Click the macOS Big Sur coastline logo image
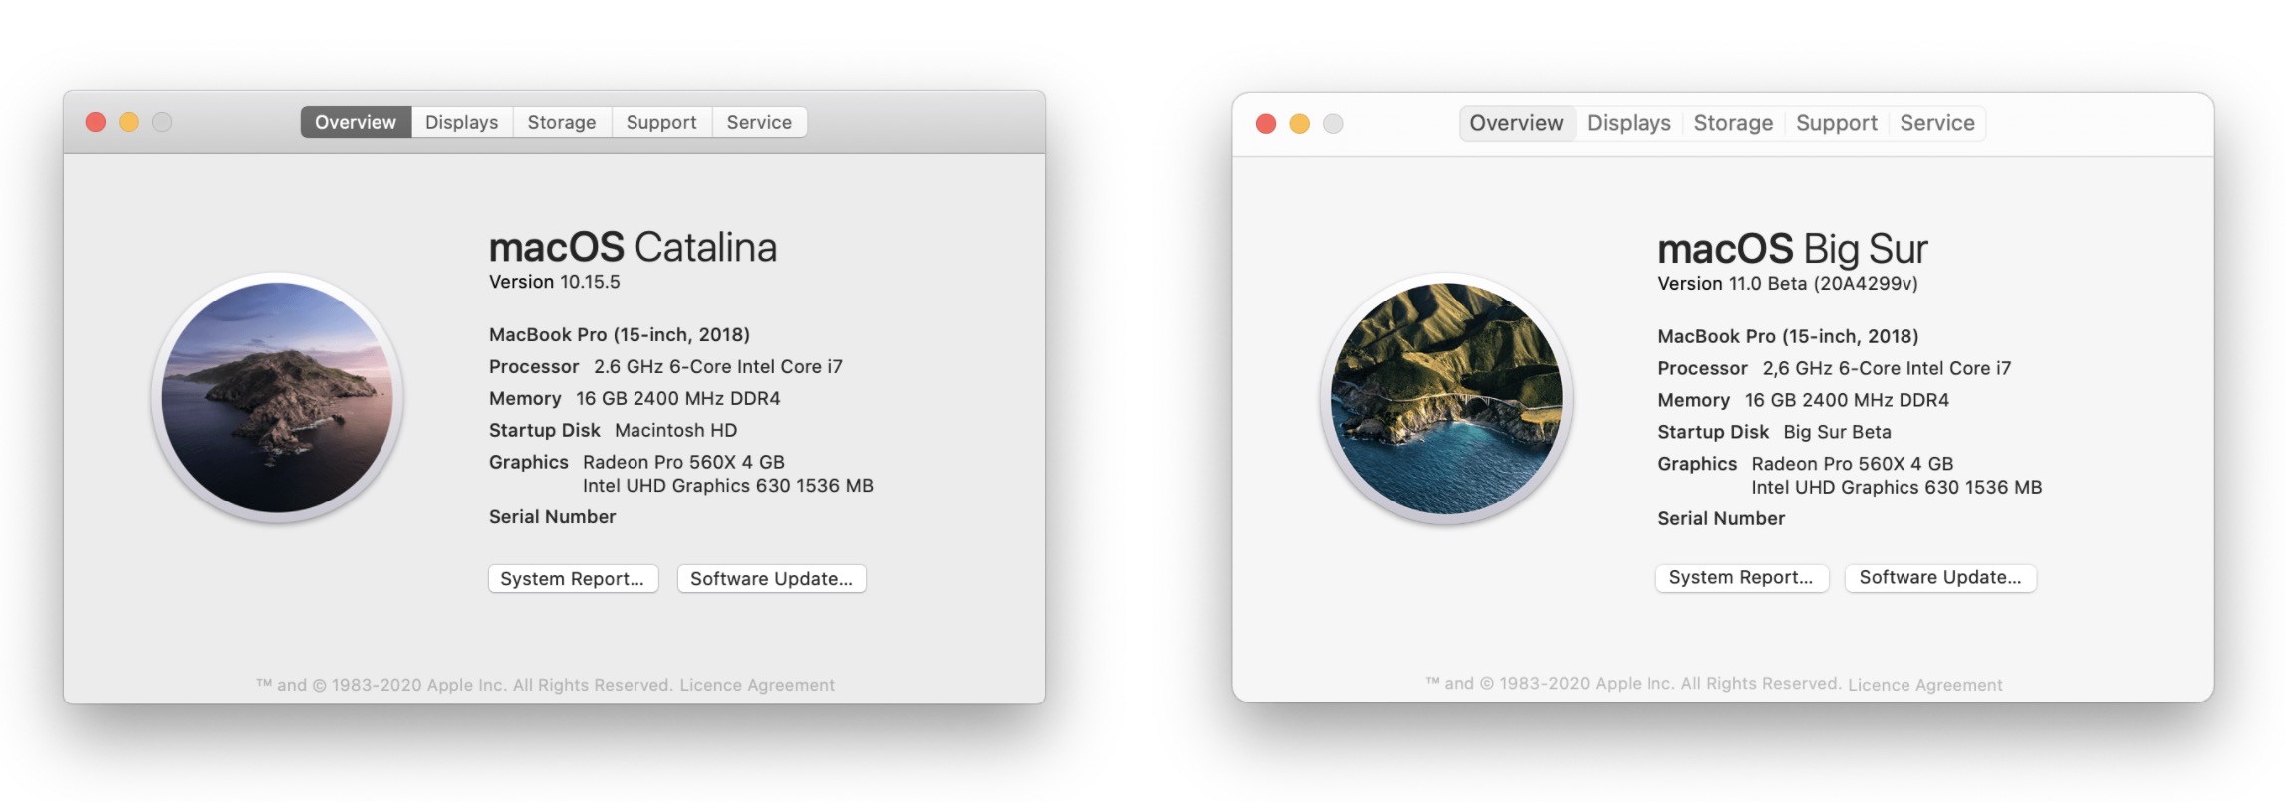 pyautogui.click(x=1446, y=399)
